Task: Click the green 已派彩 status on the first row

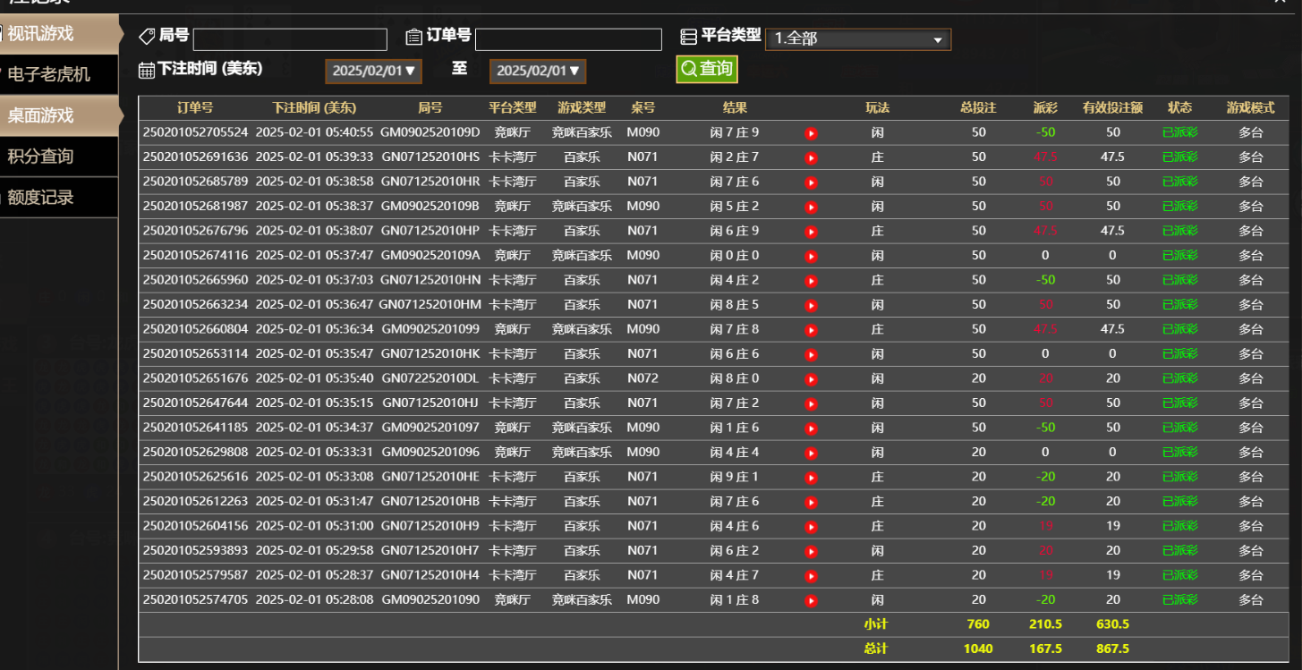Action: pyautogui.click(x=1179, y=131)
